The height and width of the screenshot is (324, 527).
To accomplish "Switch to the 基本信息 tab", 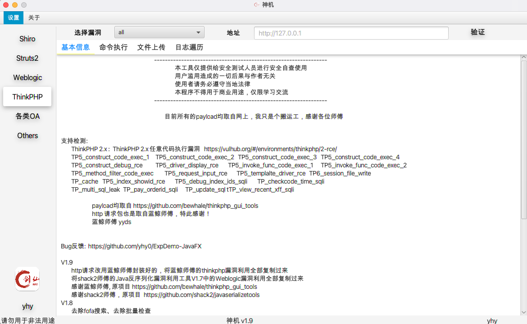I will [x=76, y=47].
